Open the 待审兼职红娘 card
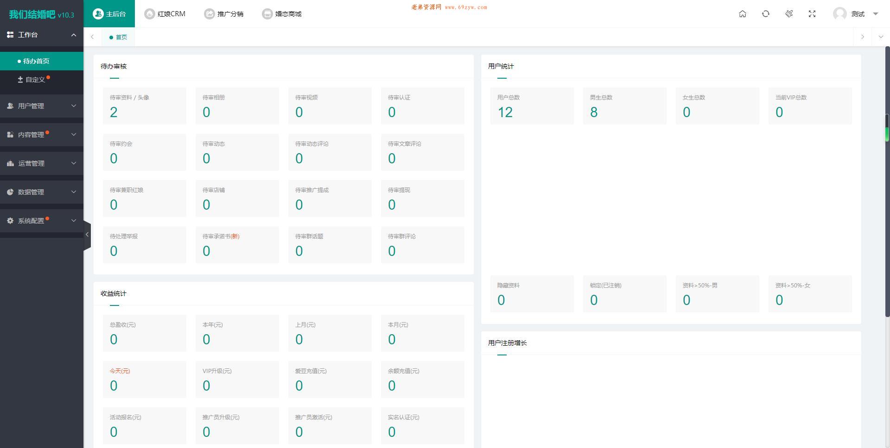The height and width of the screenshot is (448, 890). 145,199
